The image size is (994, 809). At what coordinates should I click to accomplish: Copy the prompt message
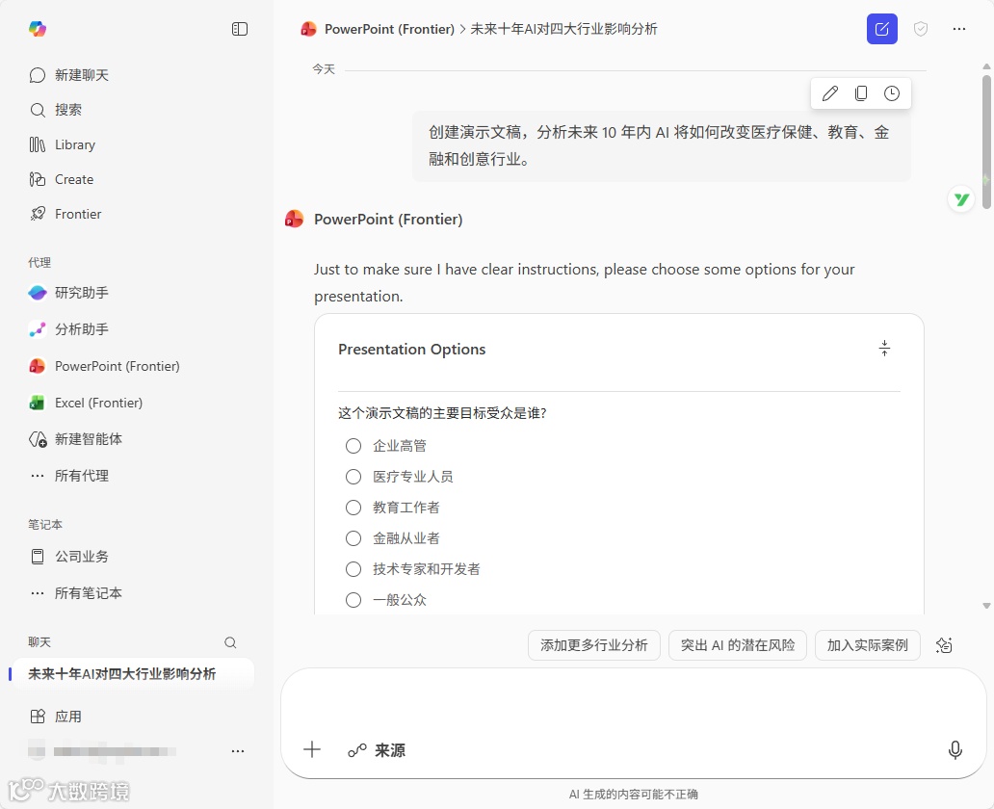click(x=861, y=93)
